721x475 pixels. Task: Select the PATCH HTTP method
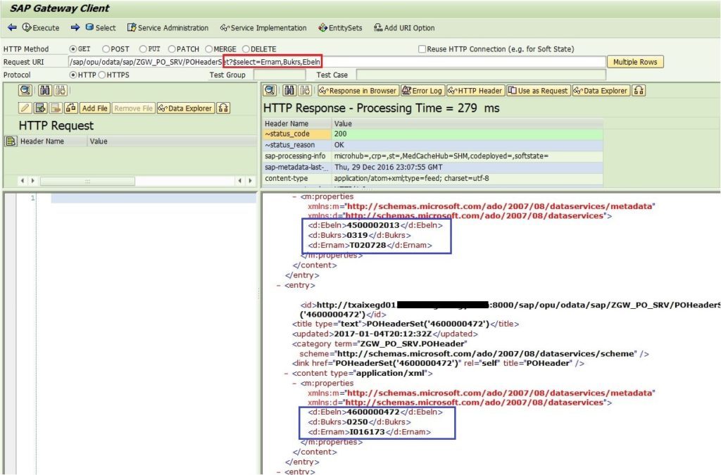point(172,49)
